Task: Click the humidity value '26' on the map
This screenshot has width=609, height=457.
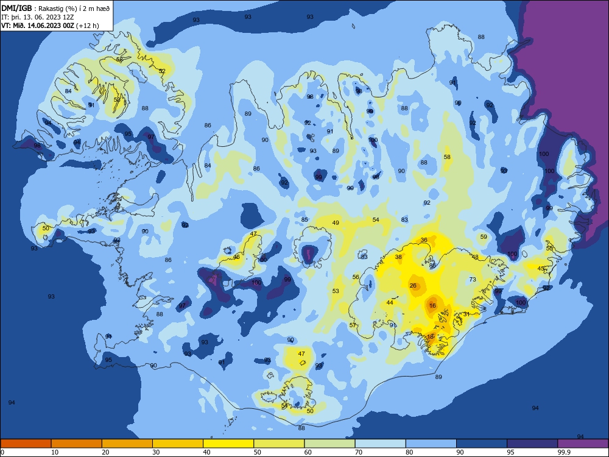Action: [413, 285]
